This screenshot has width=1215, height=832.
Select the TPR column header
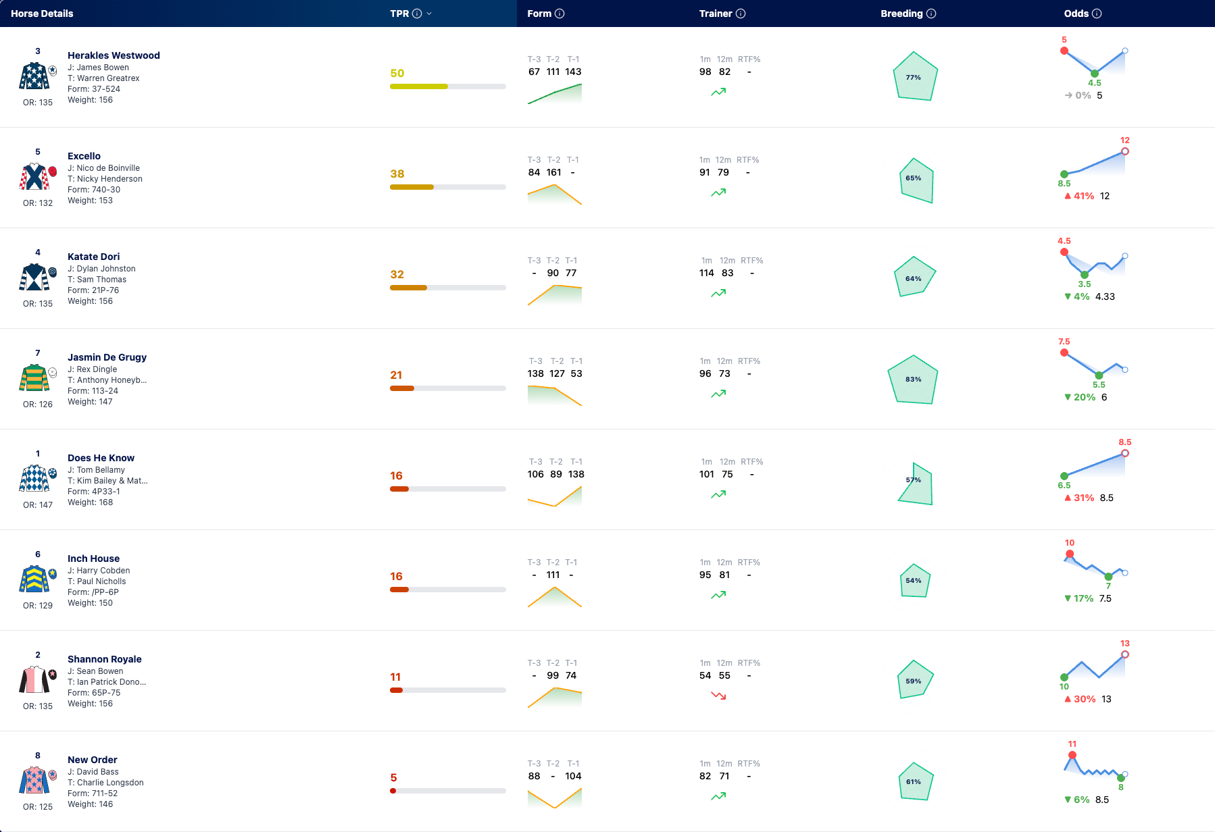pyautogui.click(x=399, y=14)
